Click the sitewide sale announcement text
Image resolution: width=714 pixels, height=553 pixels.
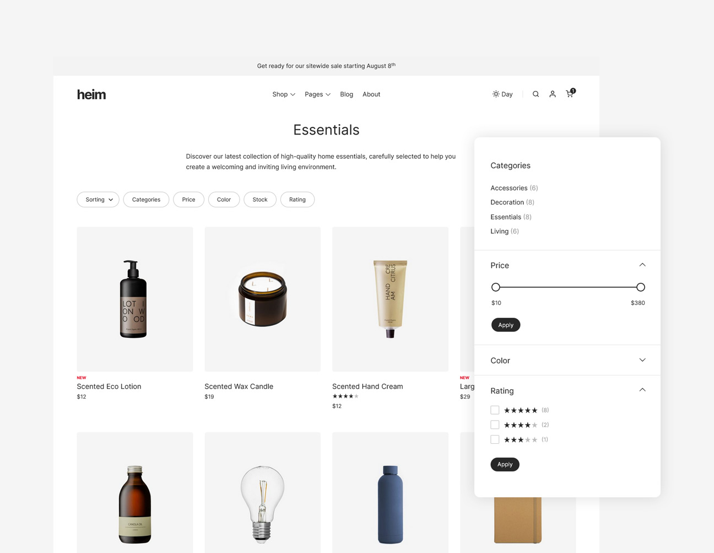[x=326, y=66]
